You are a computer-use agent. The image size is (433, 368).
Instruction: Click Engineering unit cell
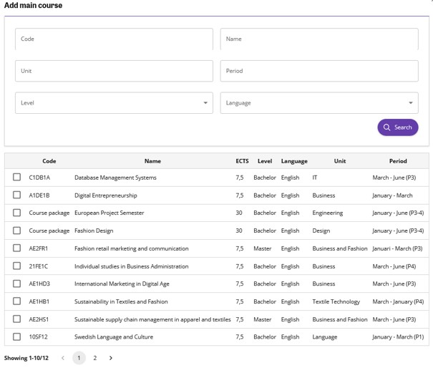328,213
